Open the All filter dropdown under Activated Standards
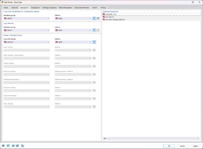Image resolution: width=203 pixels, height=149 pixels. click(x=151, y=138)
